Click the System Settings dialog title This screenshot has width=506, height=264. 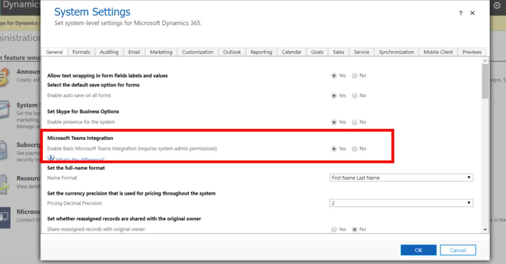tap(92, 12)
